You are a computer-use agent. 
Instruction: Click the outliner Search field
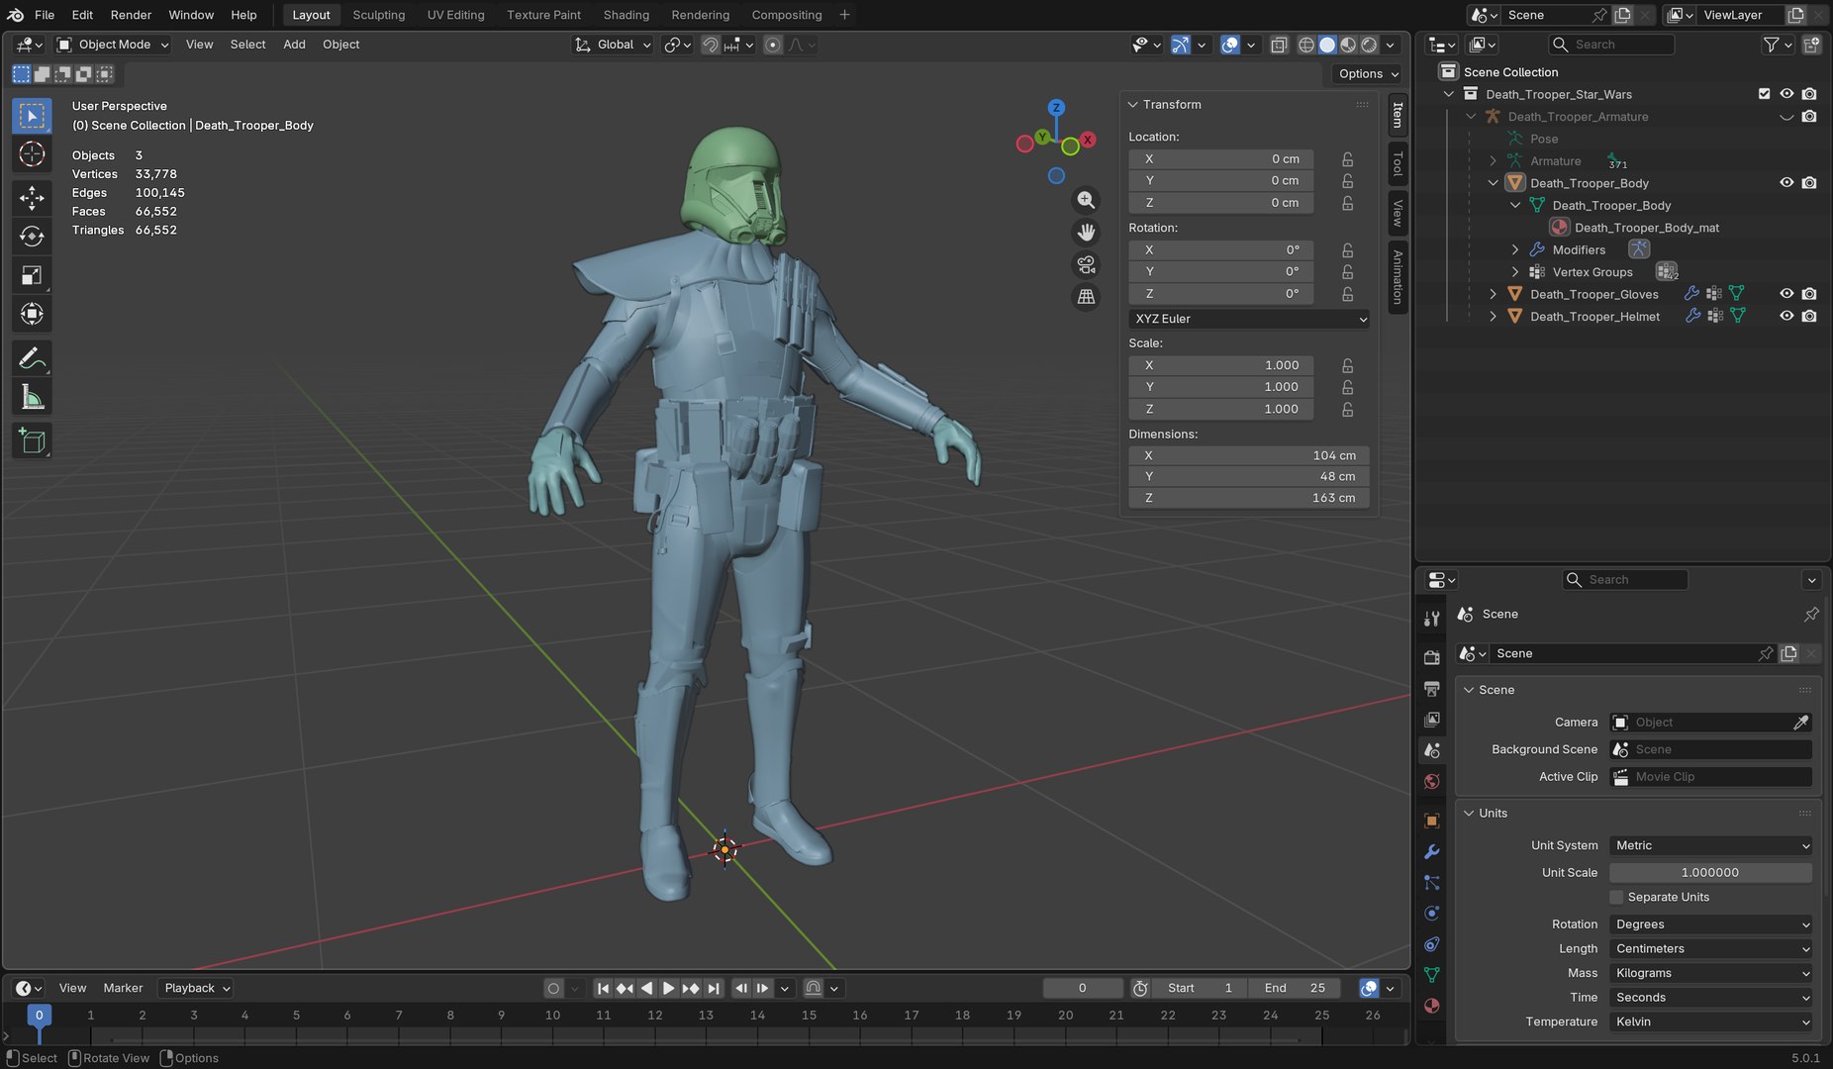pyautogui.click(x=1611, y=45)
